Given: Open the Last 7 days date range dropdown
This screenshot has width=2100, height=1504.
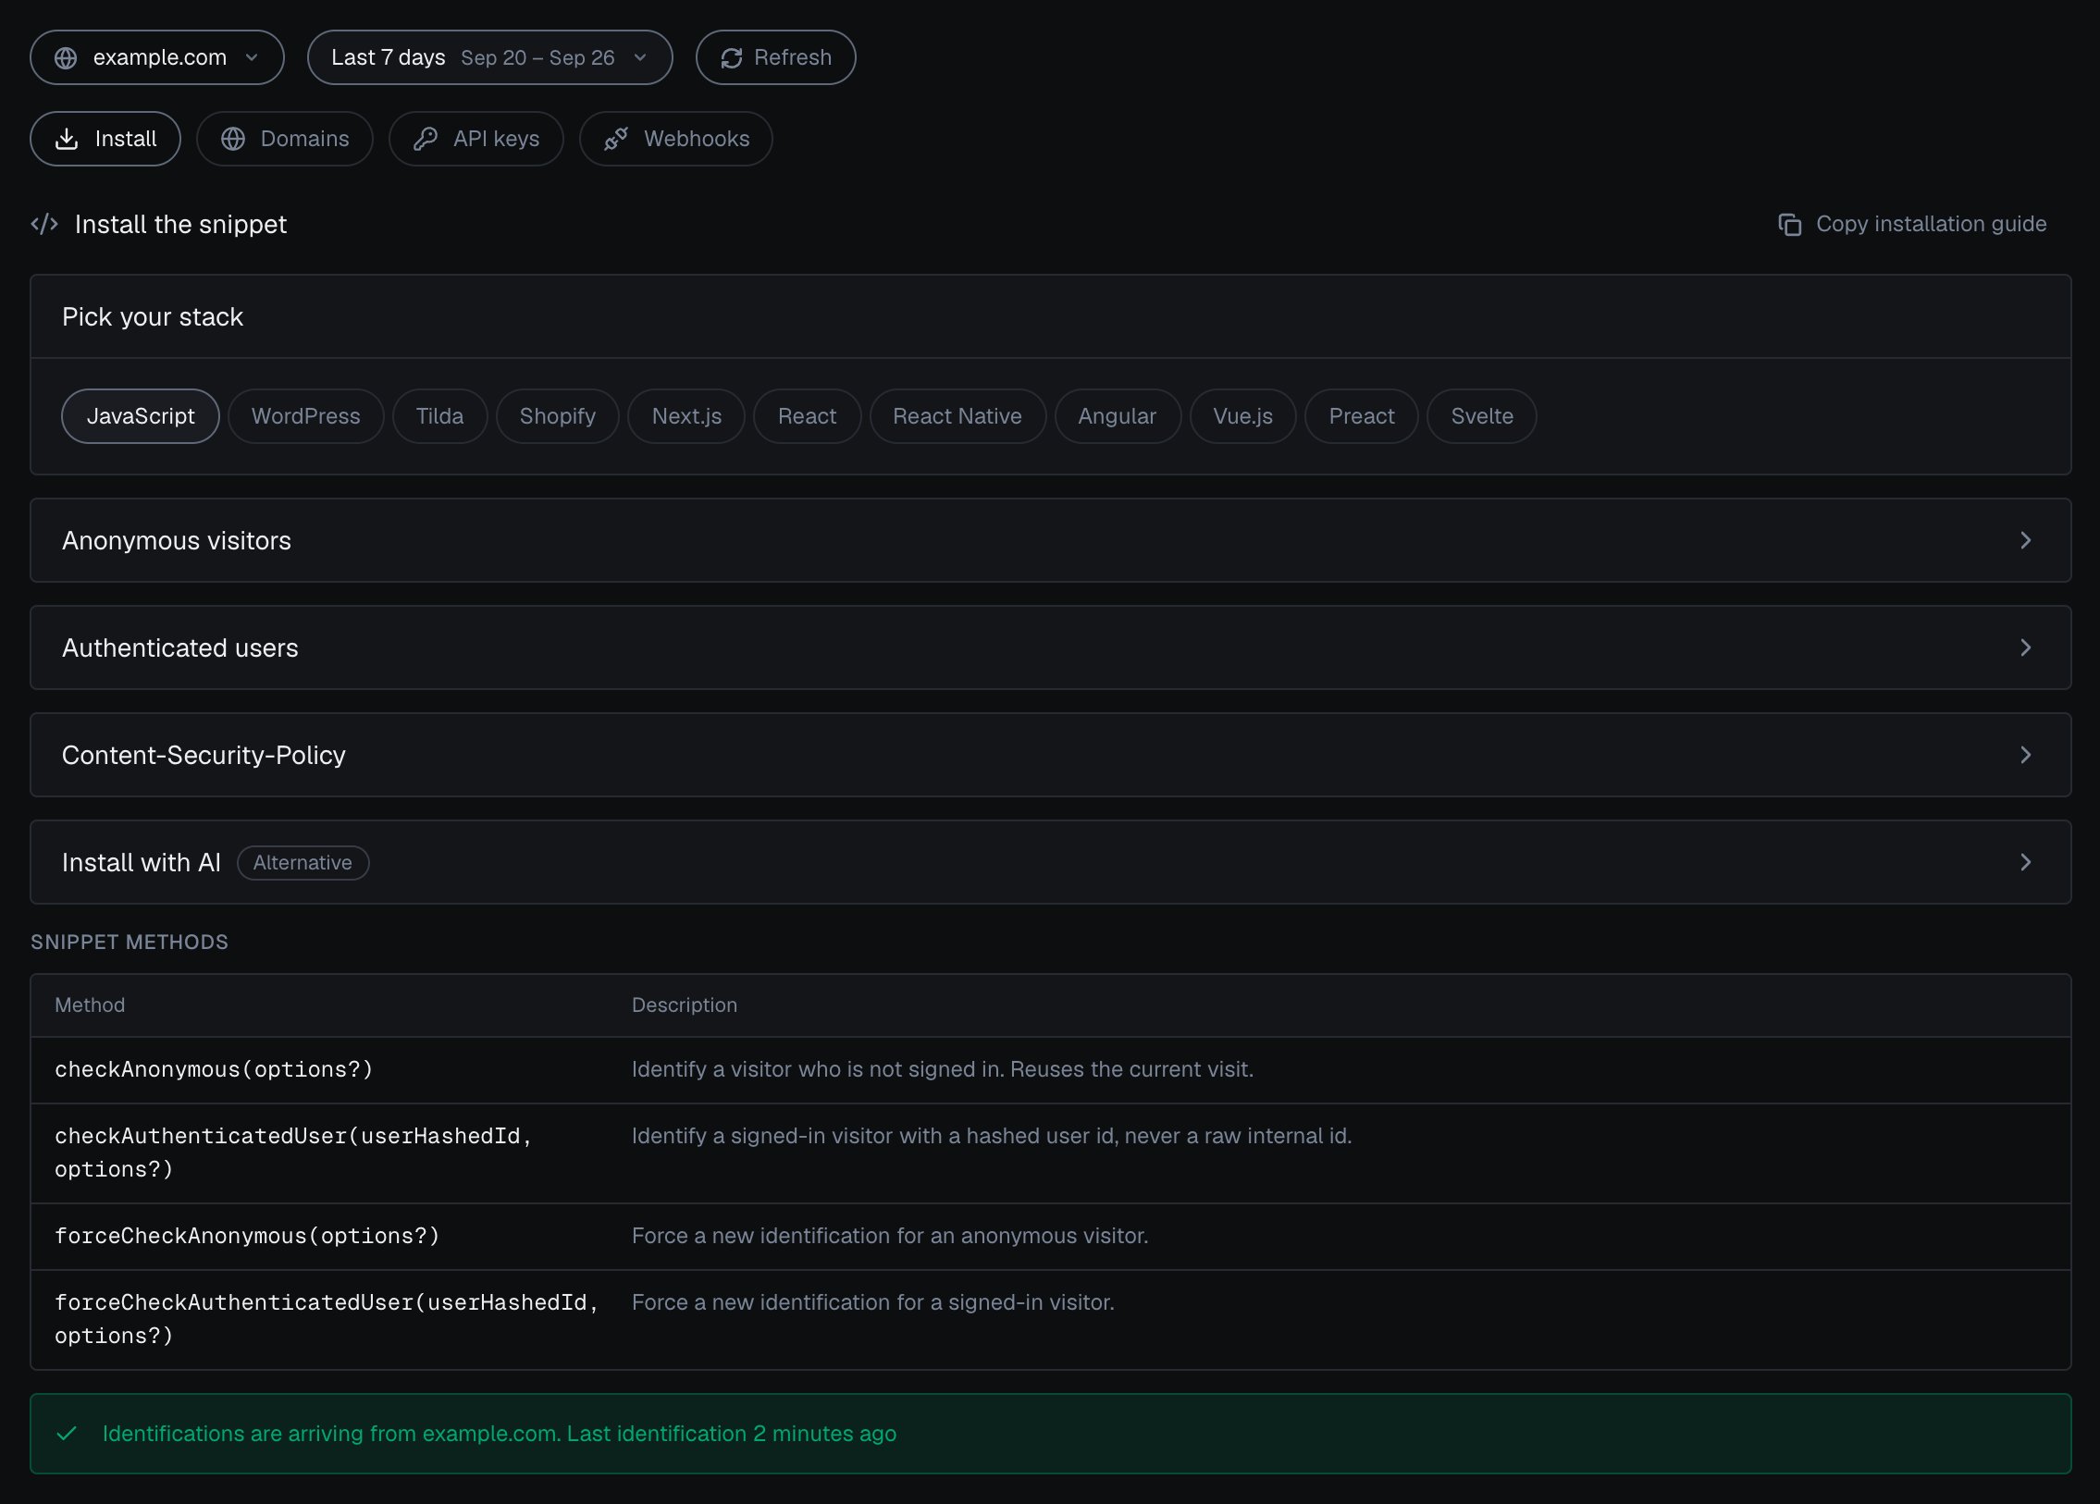Looking at the screenshot, I should coord(489,57).
